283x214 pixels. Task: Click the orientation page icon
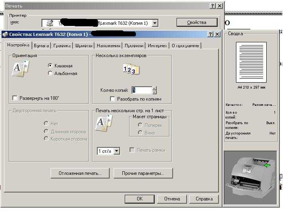click(x=20, y=69)
